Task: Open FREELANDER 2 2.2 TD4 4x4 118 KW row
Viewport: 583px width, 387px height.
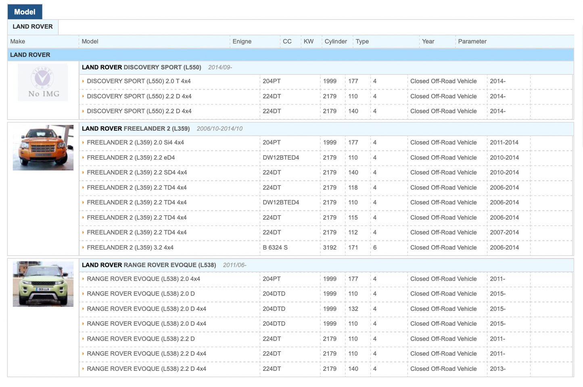Action: pos(137,187)
